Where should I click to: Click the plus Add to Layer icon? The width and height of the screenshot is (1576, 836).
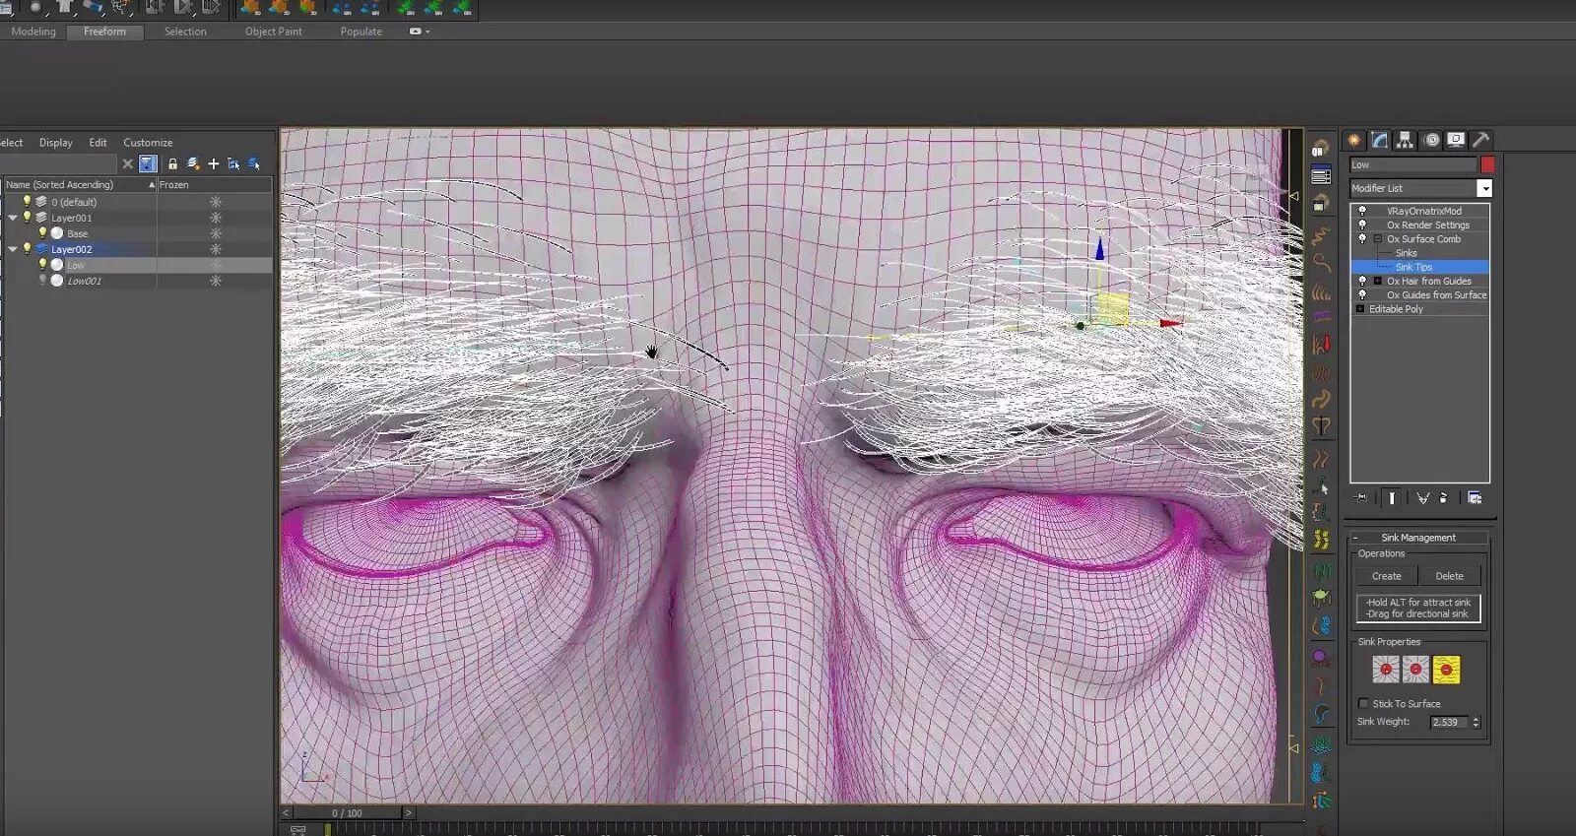214,163
